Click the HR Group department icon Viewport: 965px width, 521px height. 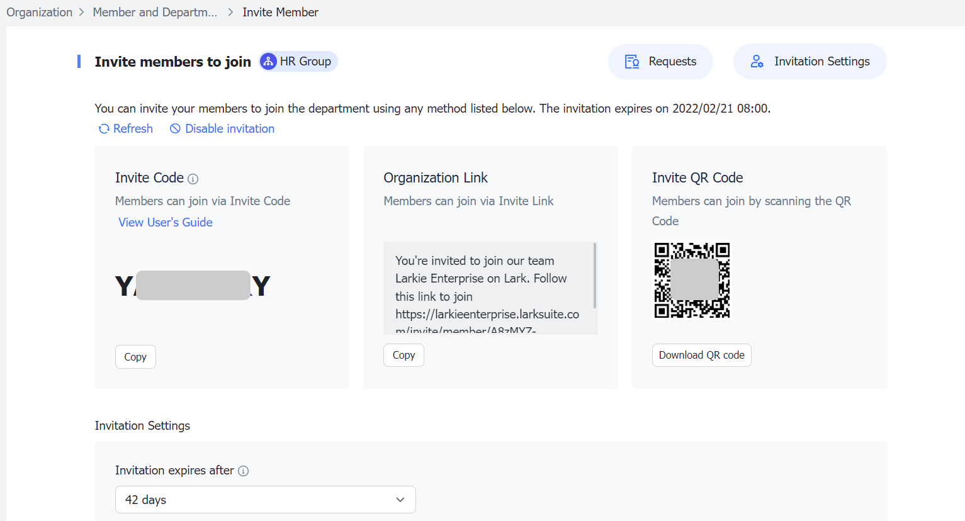coord(268,62)
